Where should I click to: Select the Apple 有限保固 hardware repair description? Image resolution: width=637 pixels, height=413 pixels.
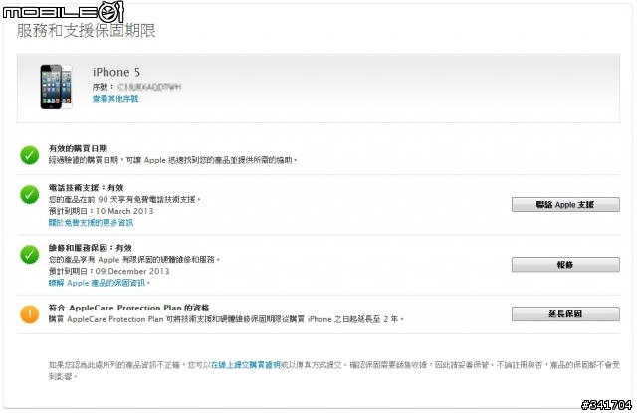134,259
